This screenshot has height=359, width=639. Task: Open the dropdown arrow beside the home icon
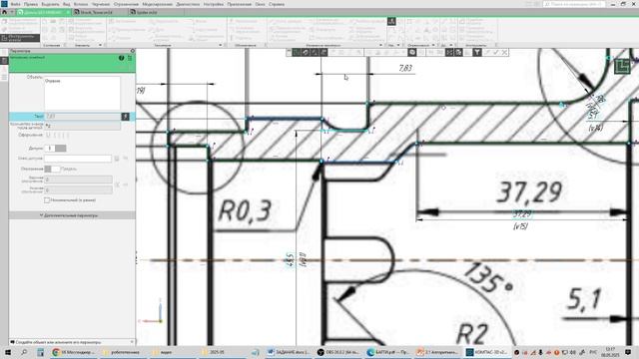click(x=12, y=13)
